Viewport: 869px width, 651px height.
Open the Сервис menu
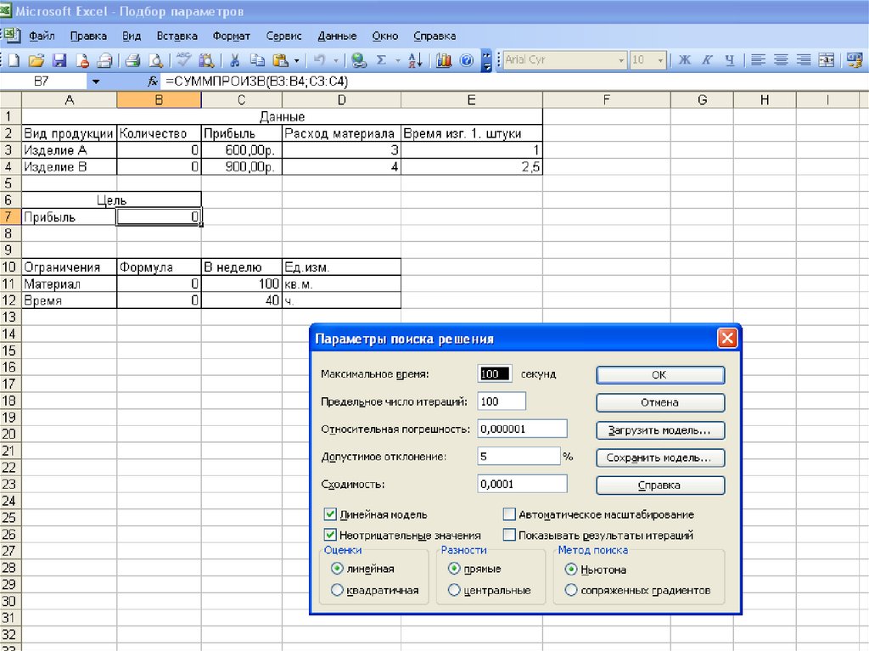tap(283, 36)
